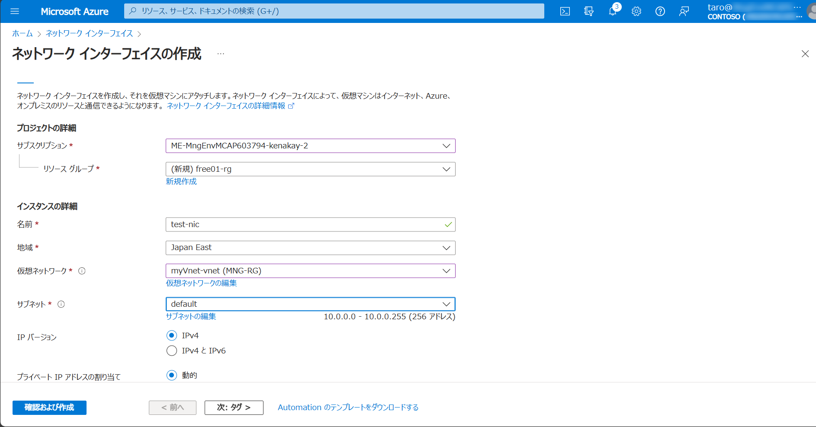This screenshot has width=816, height=427.
Task: Open the directories and subscriptions filter icon
Action: pos(589,11)
